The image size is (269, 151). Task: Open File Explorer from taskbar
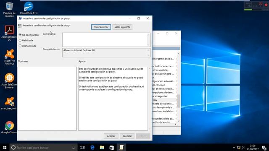click(102, 147)
